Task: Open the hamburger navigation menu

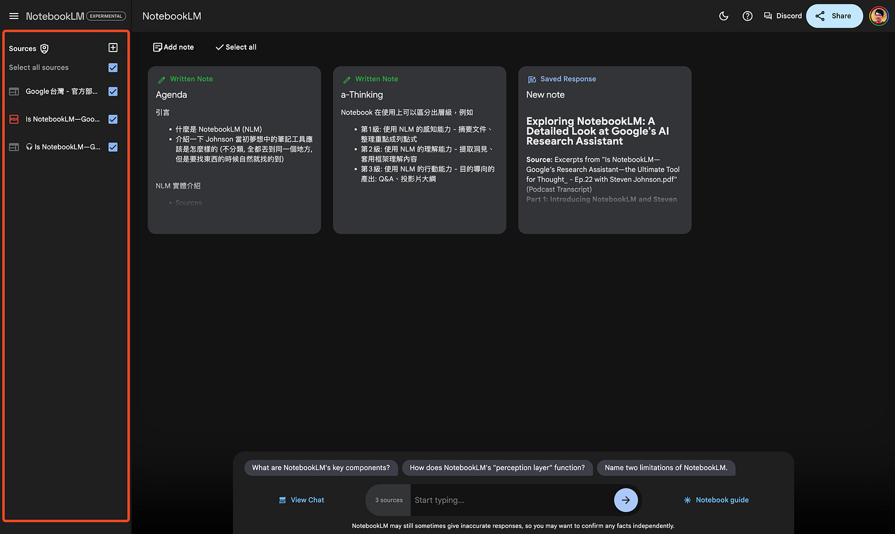Action: 14,16
